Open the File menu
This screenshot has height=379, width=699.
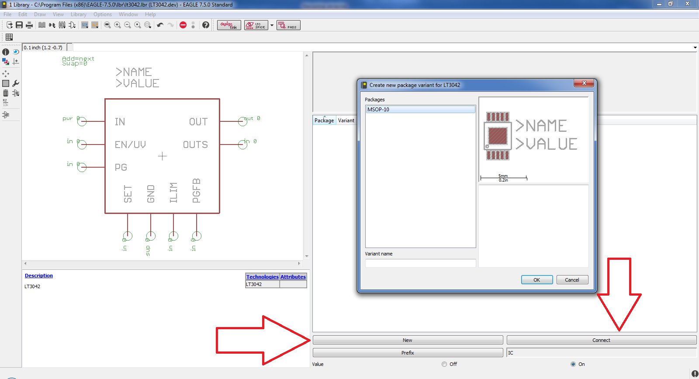(x=7, y=14)
